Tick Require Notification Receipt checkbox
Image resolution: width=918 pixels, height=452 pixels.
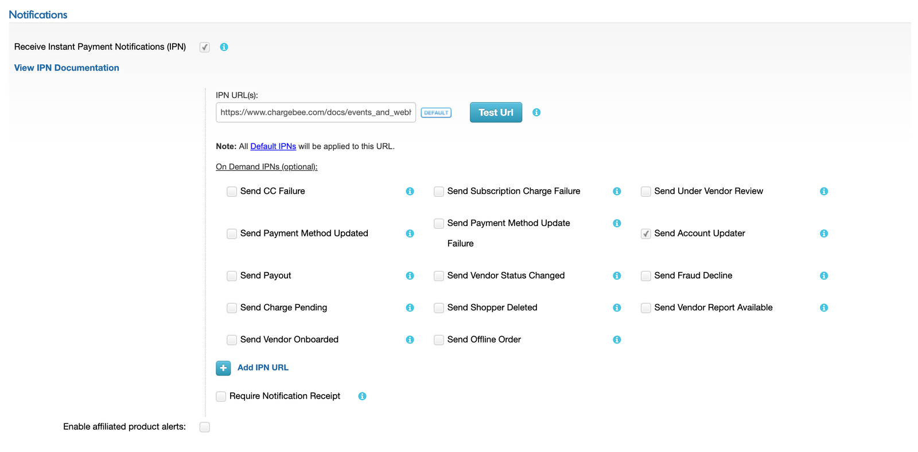(221, 396)
